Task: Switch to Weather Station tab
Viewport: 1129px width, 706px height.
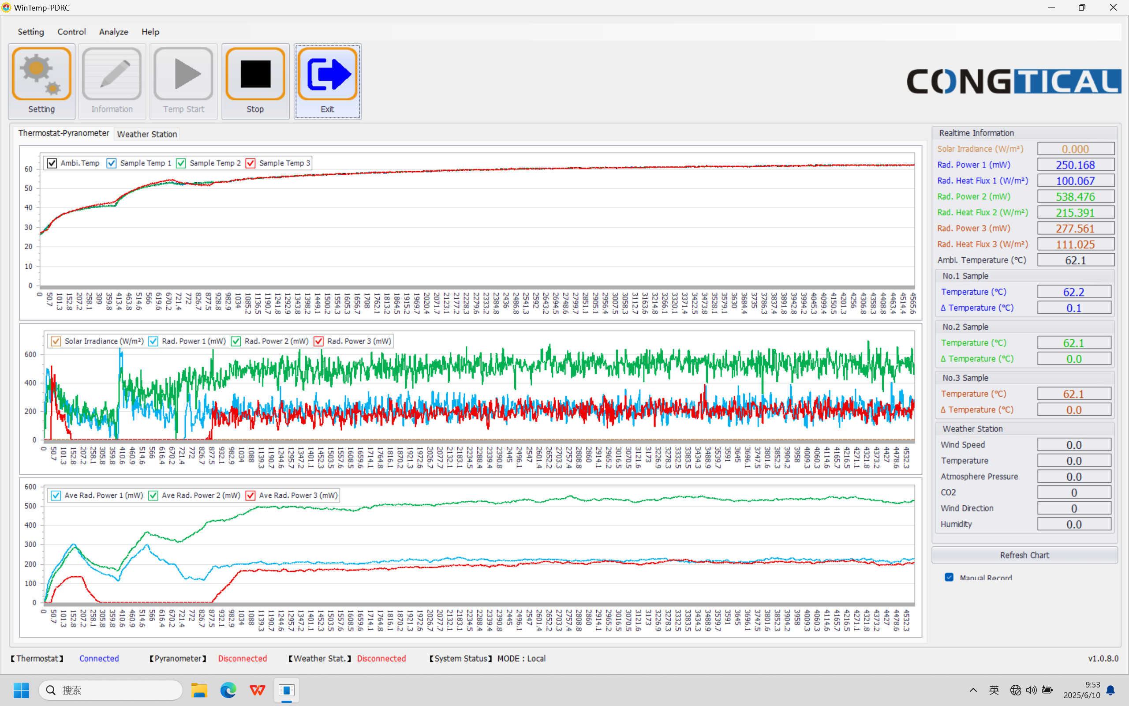Action: click(147, 135)
